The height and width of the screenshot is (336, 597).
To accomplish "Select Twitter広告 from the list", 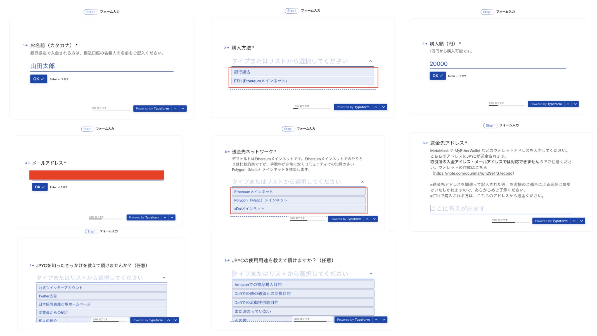I will 101,296.
